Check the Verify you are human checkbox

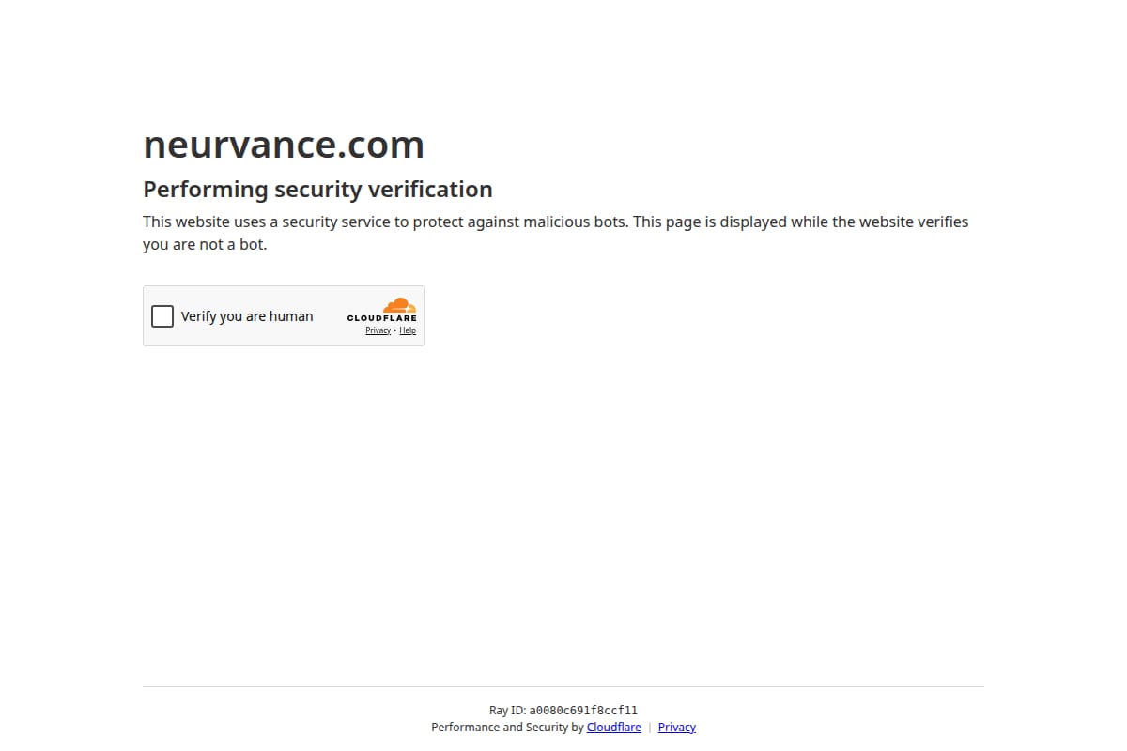tap(162, 316)
